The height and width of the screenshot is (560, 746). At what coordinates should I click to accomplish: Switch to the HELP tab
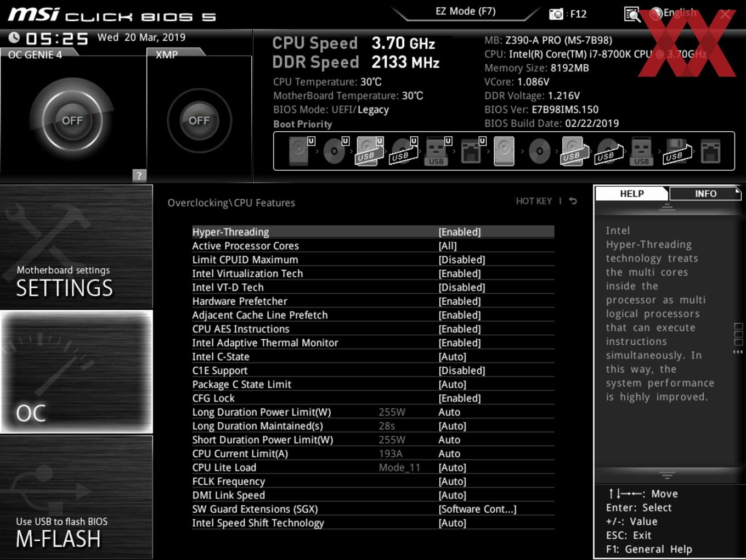[x=632, y=193]
